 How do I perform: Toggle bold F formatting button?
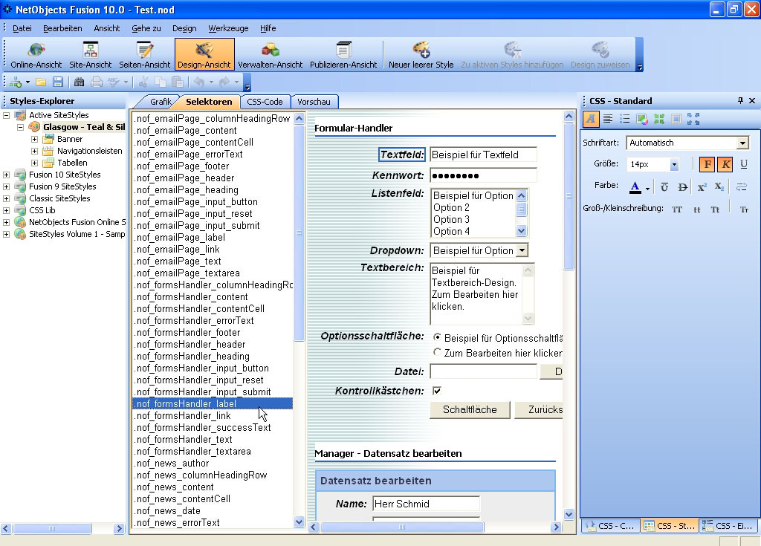pos(707,164)
